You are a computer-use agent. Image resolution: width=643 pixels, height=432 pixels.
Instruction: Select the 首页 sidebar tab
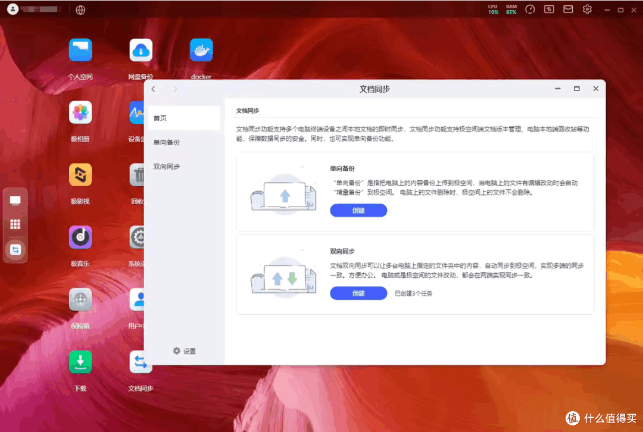pyautogui.click(x=184, y=118)
